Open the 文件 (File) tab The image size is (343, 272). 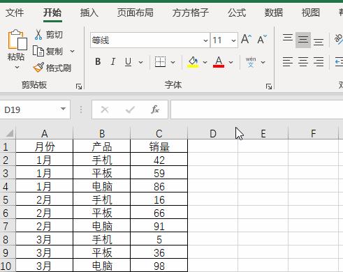point(15,13)
